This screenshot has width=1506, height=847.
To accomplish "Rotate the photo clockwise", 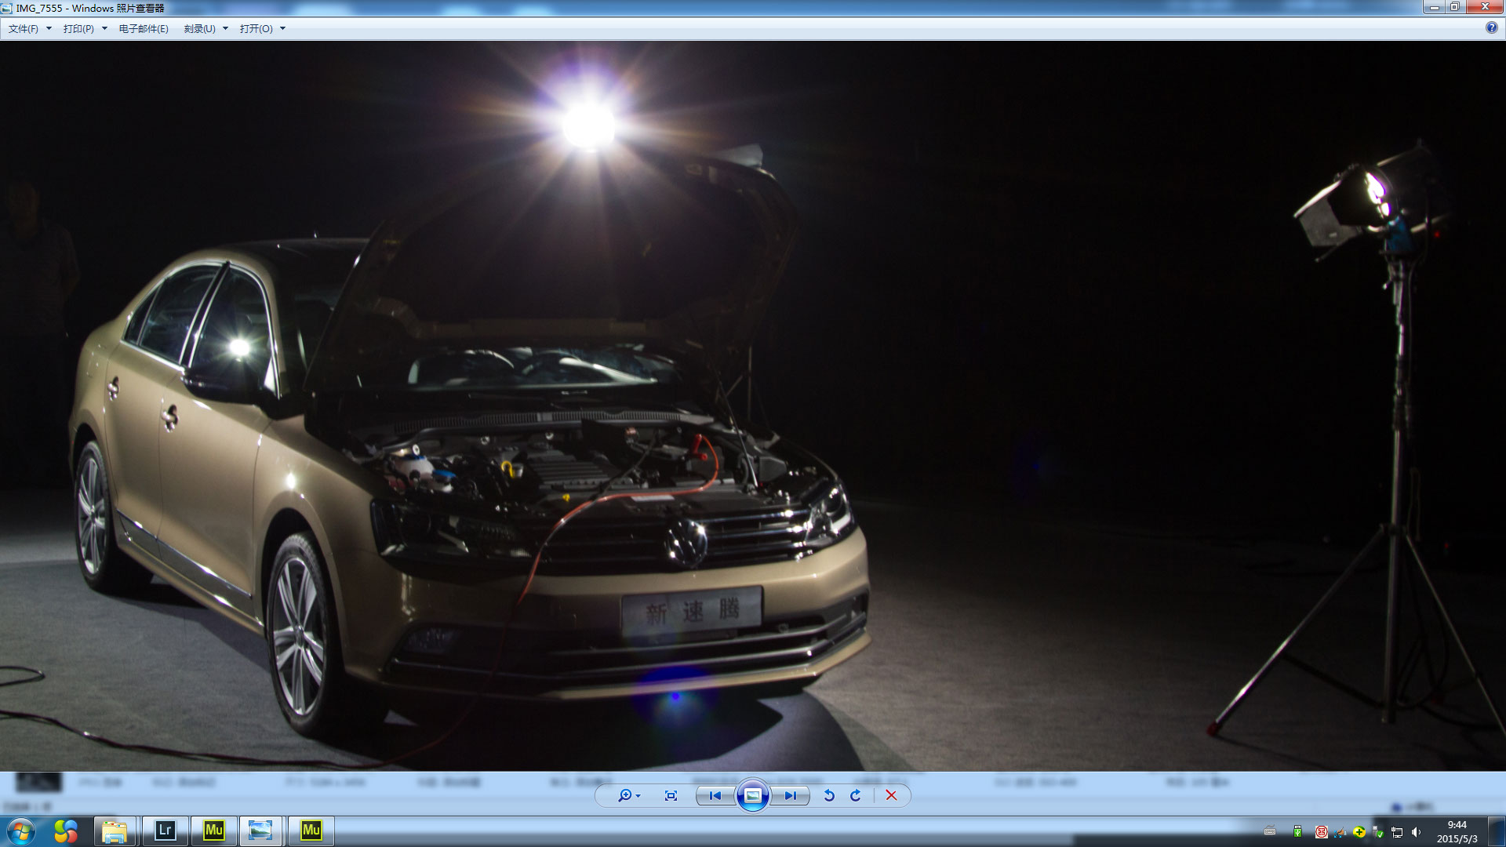I will coord(856,795).
